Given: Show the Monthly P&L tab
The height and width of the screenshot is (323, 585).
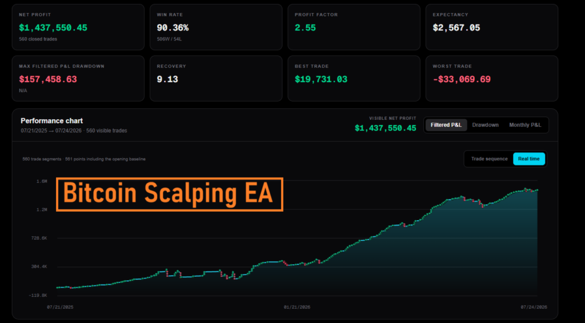Looking at the screenshot, I should click(x=525, y=125).
